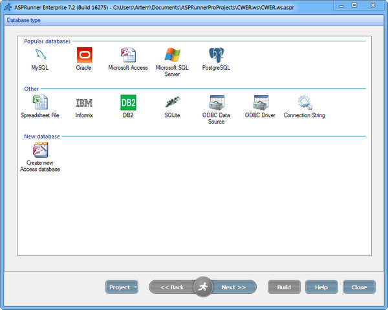
Task: Click the running man icon
Action: point(203,287)
